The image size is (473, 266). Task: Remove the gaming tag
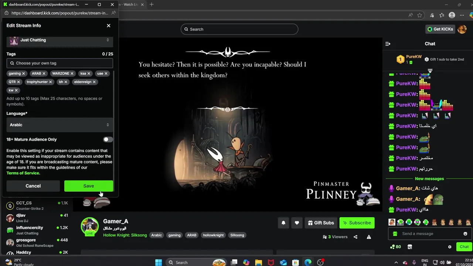pos(23,74)
